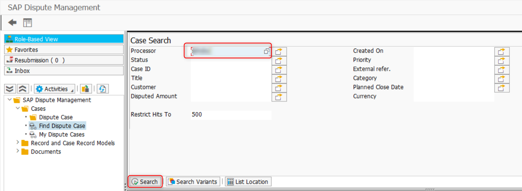Open the Inbox view

[x=64, y=71]
